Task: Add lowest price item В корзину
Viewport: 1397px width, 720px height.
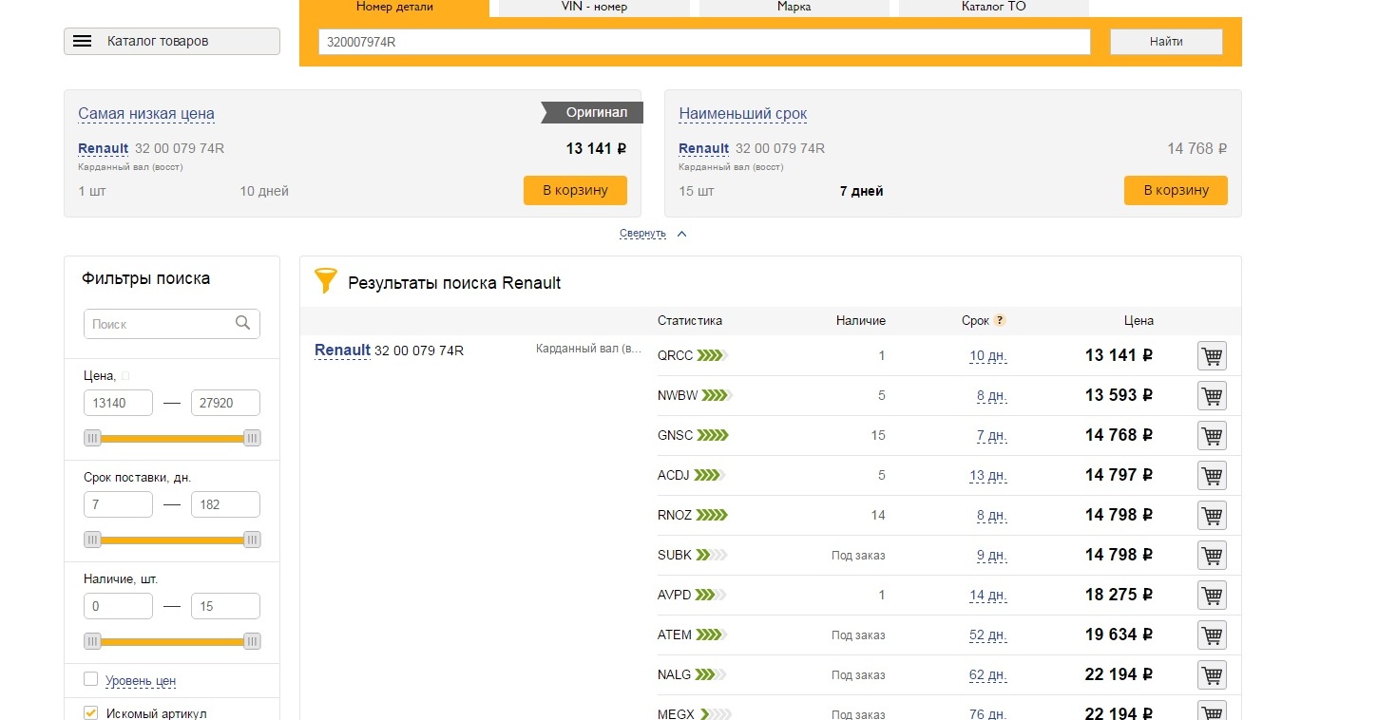Action: (575, 190)
